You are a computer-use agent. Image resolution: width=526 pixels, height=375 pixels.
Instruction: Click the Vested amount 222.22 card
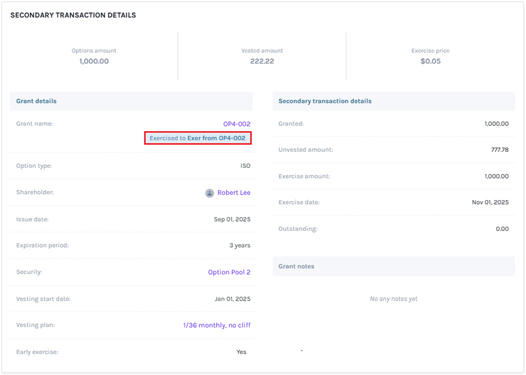262,56
